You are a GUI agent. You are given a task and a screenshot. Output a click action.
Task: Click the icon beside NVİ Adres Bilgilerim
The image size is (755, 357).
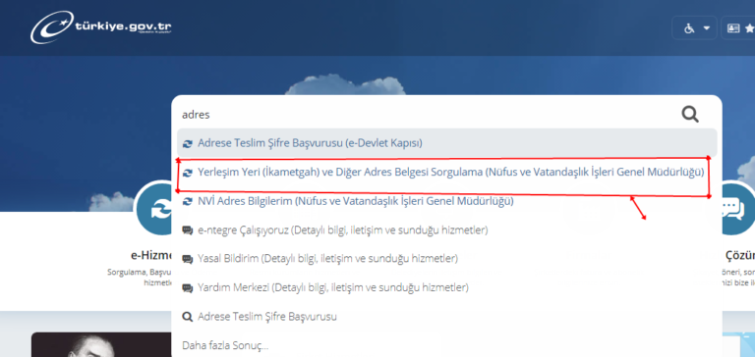click(x=188, y=201)
